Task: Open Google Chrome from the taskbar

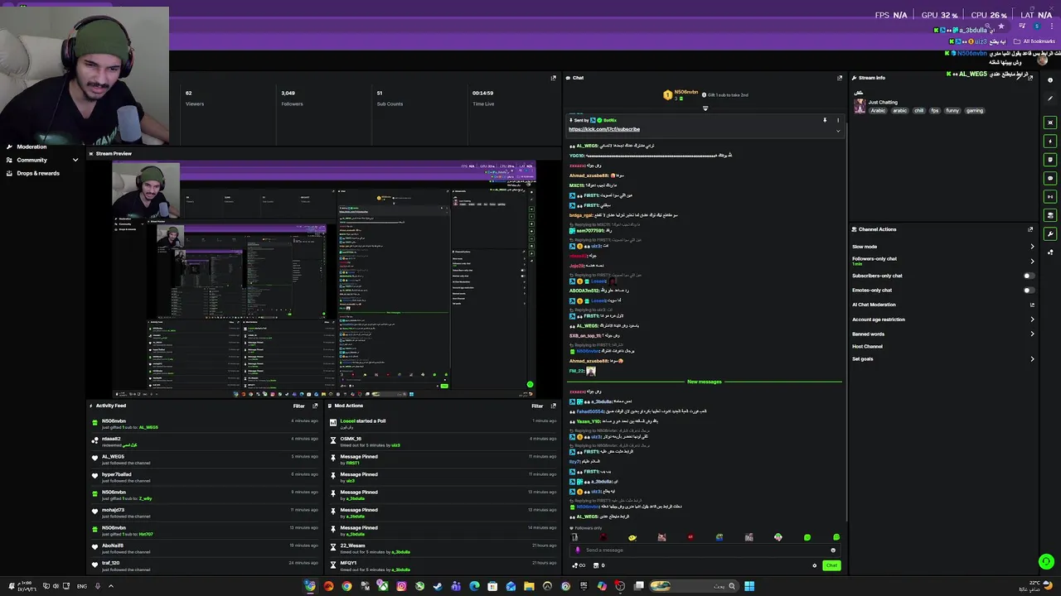Action: click(x=346, y=586)
